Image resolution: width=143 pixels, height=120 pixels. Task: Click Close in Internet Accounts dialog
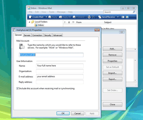112,104
